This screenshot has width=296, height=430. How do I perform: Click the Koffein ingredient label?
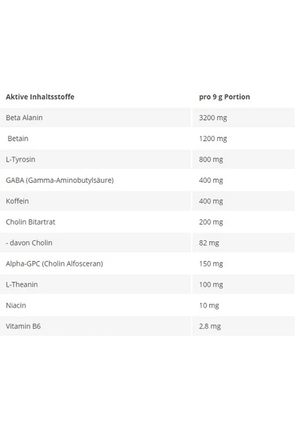[17, 201]
